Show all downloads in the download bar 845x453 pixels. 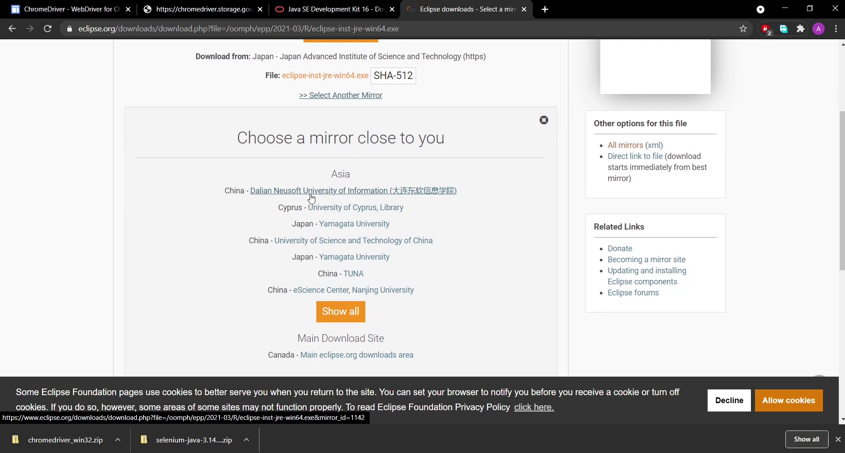point(807,439)
